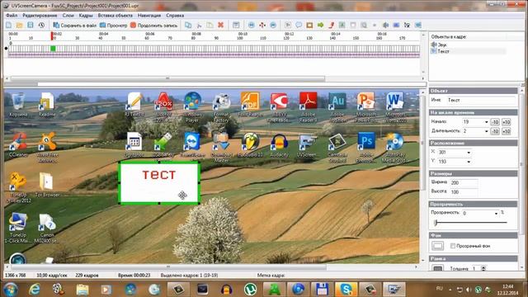Click the timeline horizontal scrollbar
This screenshot has width=528, height=297.
coord(167,78)
